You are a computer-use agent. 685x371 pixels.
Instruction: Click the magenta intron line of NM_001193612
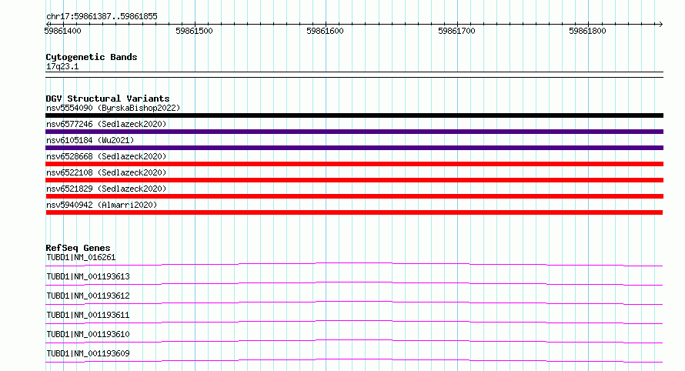(354, 302)
